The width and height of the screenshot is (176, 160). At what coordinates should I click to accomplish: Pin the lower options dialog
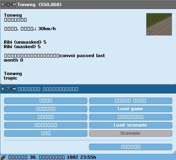click(x=13, y=89)
